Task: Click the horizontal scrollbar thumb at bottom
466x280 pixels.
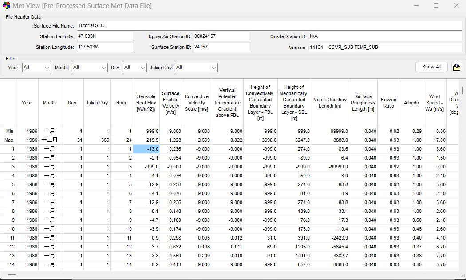Action: point(12,275)
